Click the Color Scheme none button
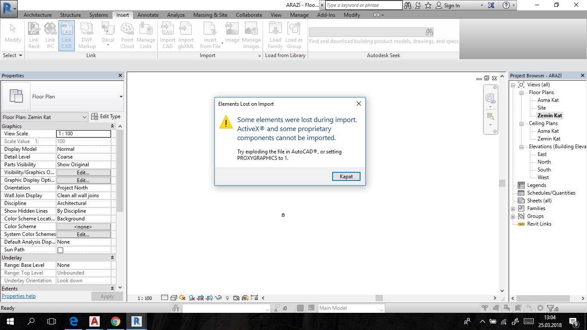Image resolution: width=587 pixels, height=330 pixels. (83, 226)
